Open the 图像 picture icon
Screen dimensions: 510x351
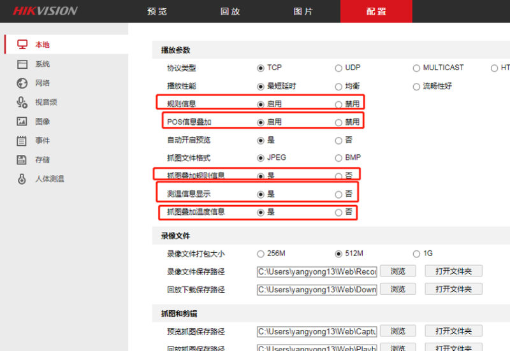pyautogui.click(x=22, y=121)
